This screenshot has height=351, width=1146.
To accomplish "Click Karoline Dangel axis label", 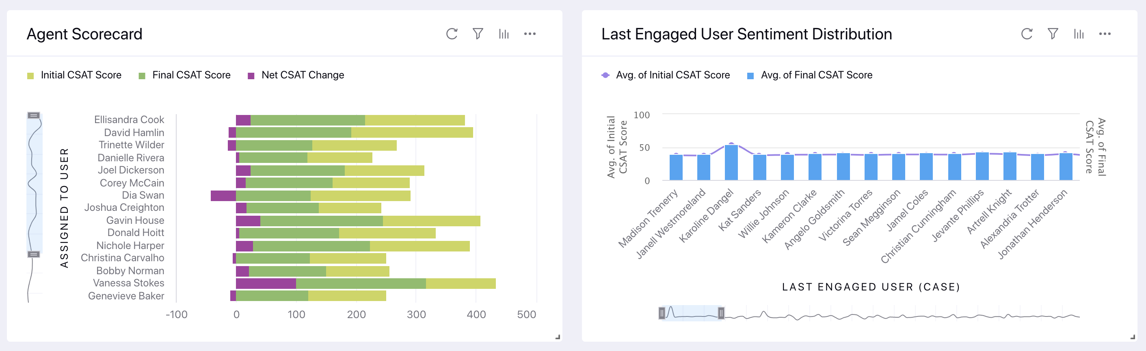I will pyautogui.click(x=706, y=215).
